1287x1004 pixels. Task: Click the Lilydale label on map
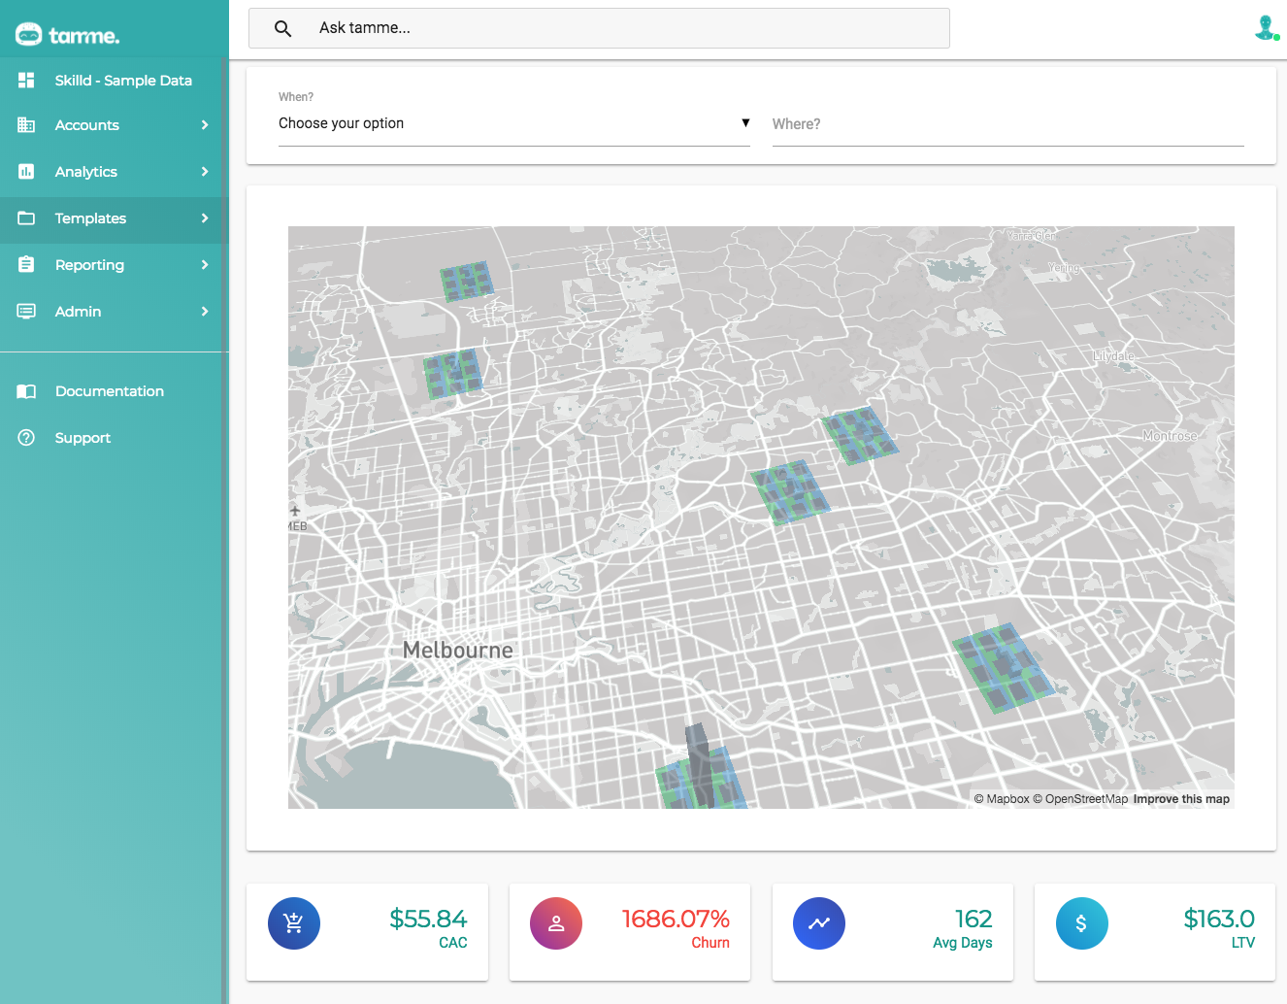1113,356
